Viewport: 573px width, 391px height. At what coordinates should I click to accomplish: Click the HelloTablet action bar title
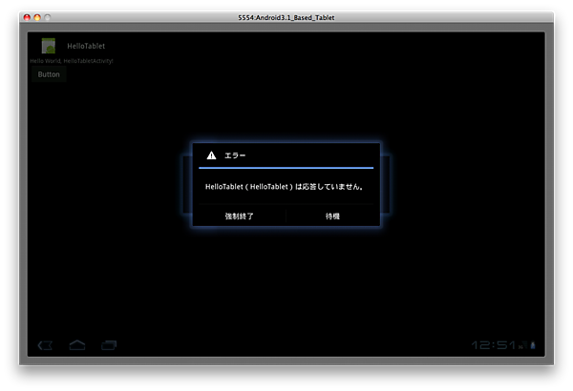click(86, 46)
